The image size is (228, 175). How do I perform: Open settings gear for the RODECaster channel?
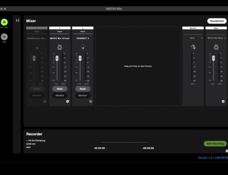tap(45, 101)
